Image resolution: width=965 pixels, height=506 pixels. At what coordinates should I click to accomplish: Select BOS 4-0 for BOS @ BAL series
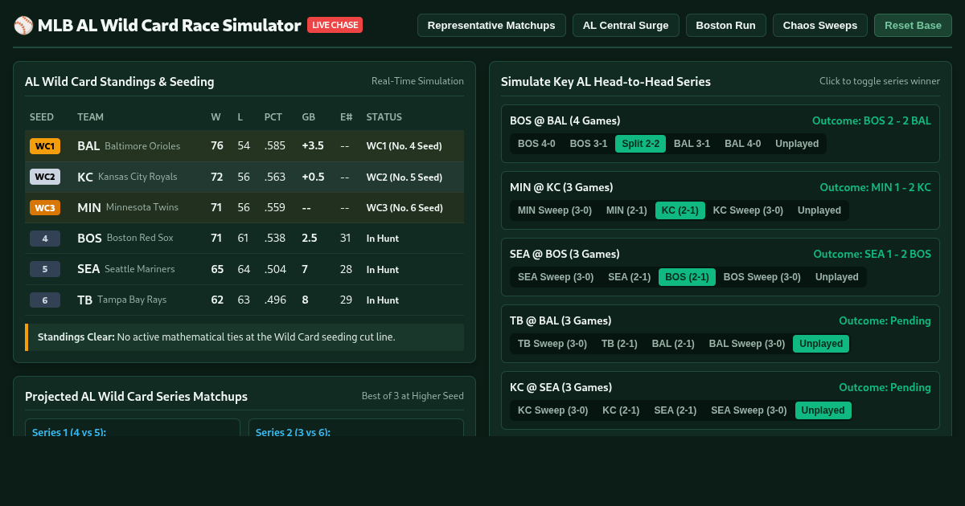536,144
